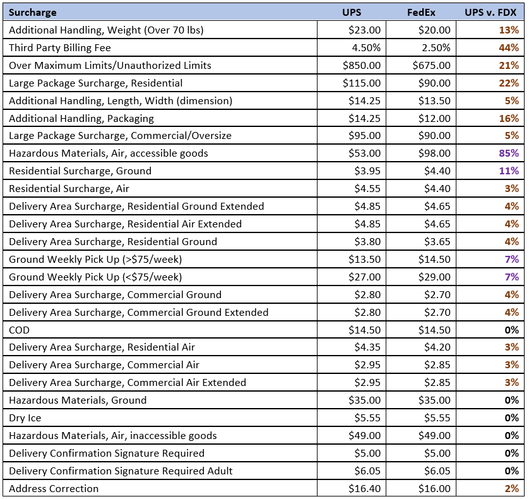Screen dimensions: 529x499
Task: Click the "UPS" column header
Action: tap(352, 13)
